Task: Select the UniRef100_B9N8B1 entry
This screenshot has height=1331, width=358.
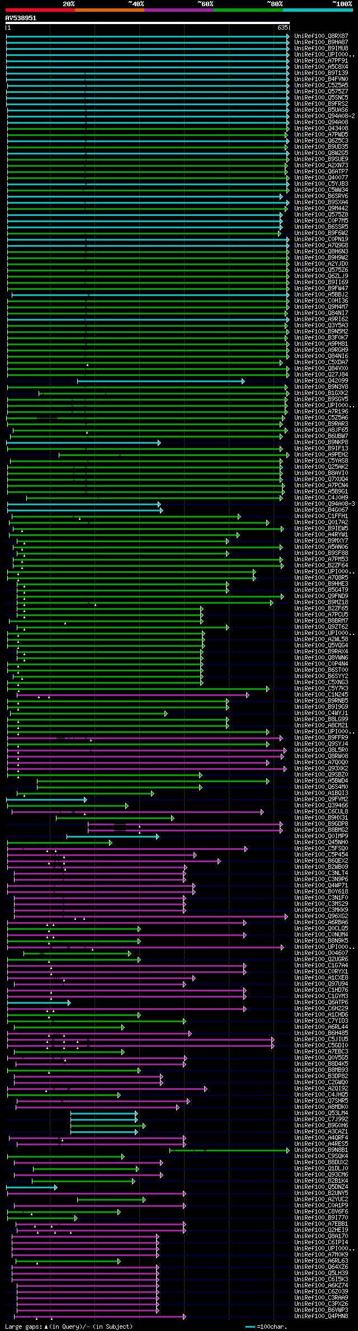Action: [321, 1150]
